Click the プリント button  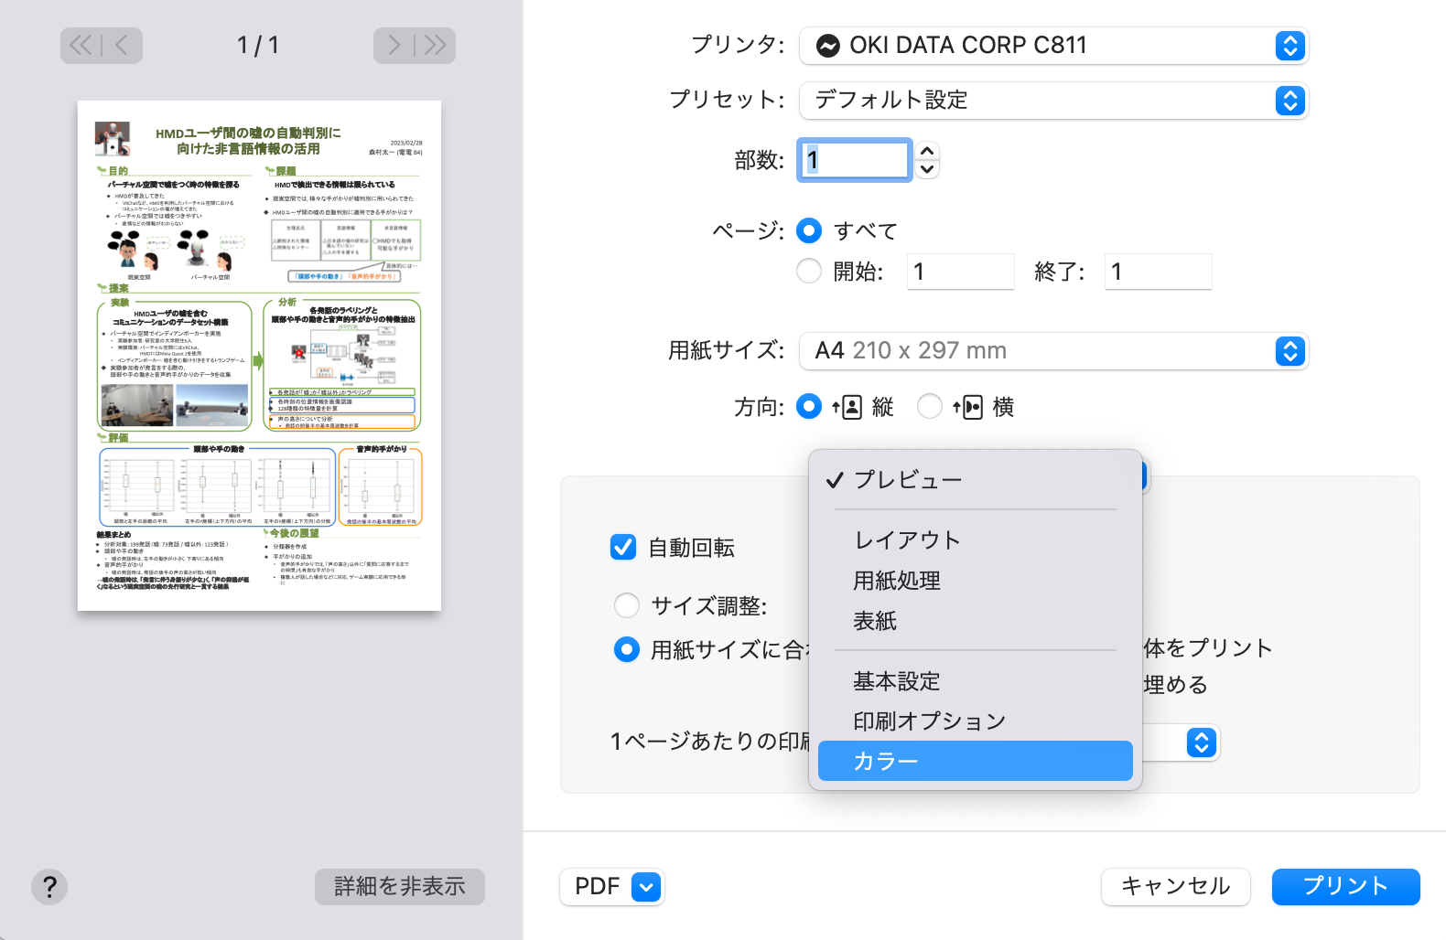[x=1345, y=886]
